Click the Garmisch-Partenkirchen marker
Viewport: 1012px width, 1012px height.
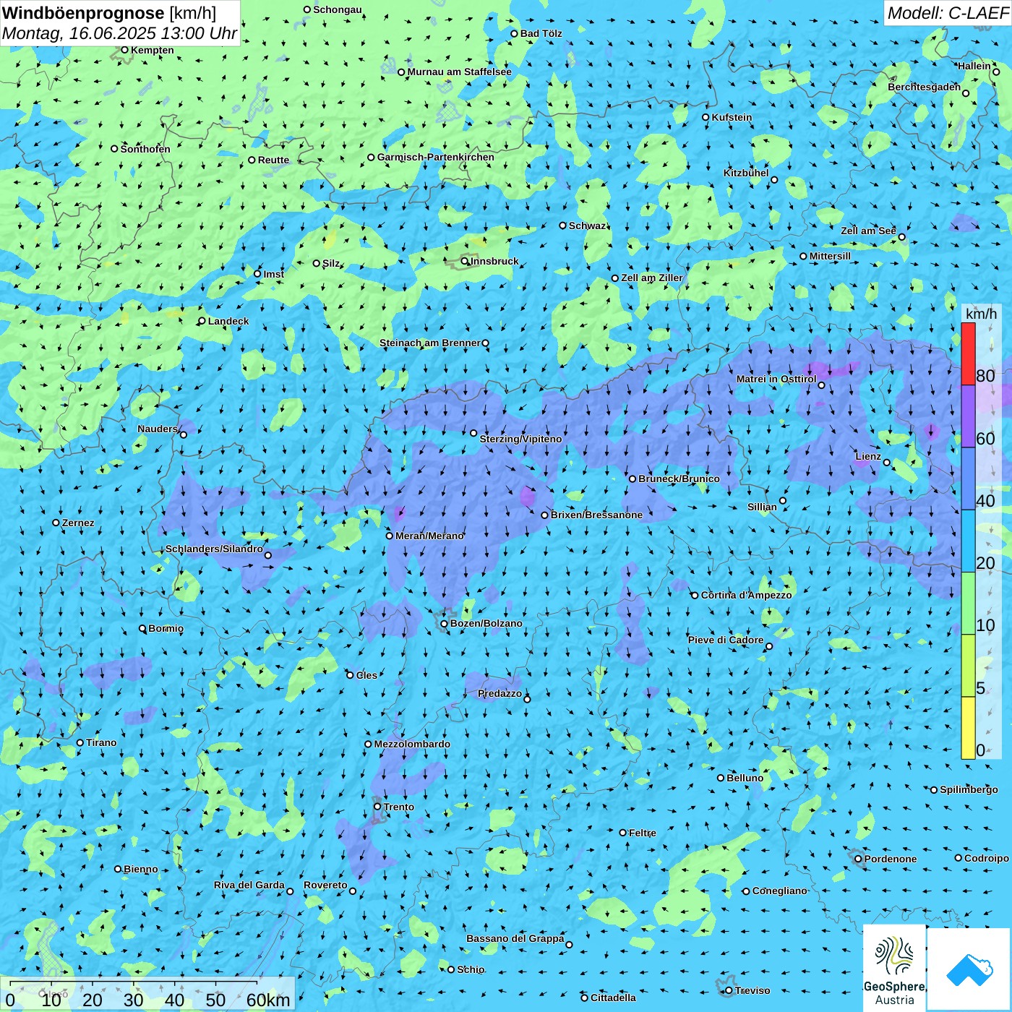click(x=372, y=157)
